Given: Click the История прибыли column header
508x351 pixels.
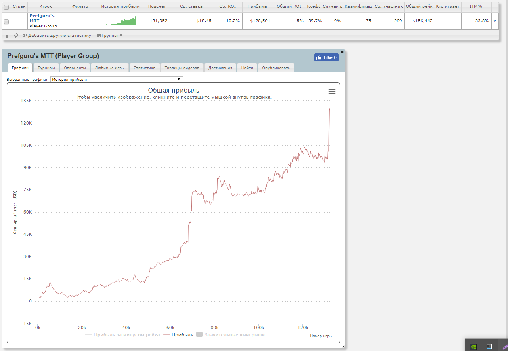Looking at the screenshot, I should point(120,6).
